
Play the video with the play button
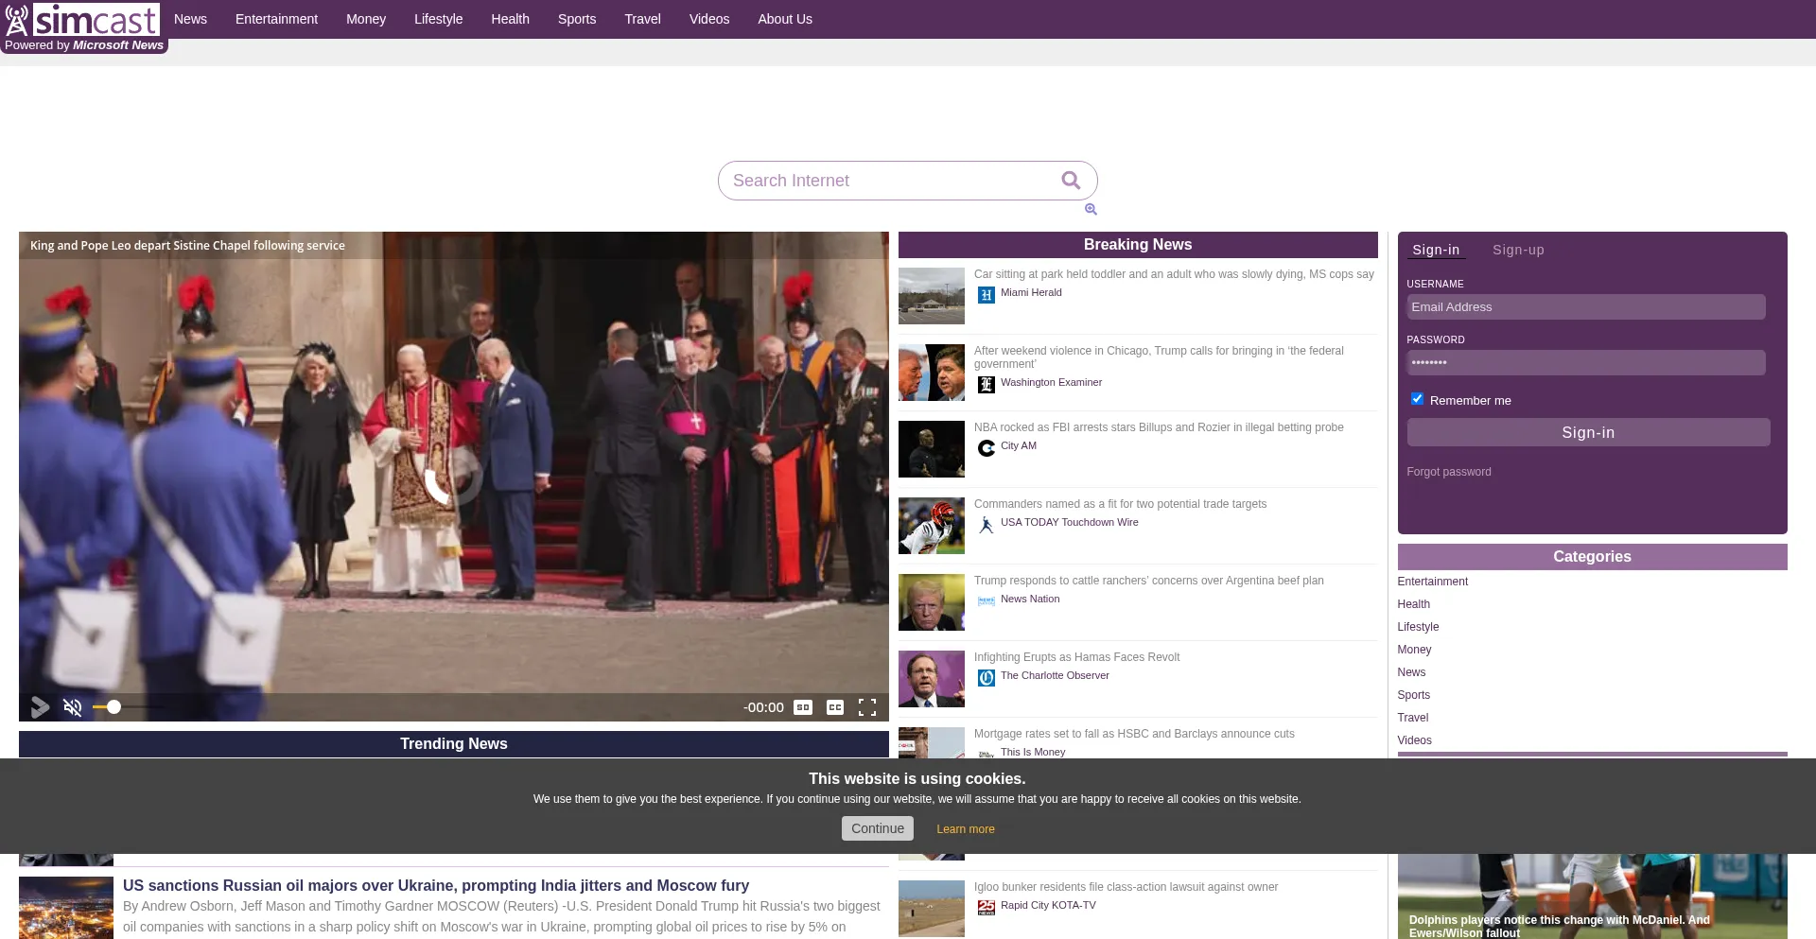click(x=40, y=707)
